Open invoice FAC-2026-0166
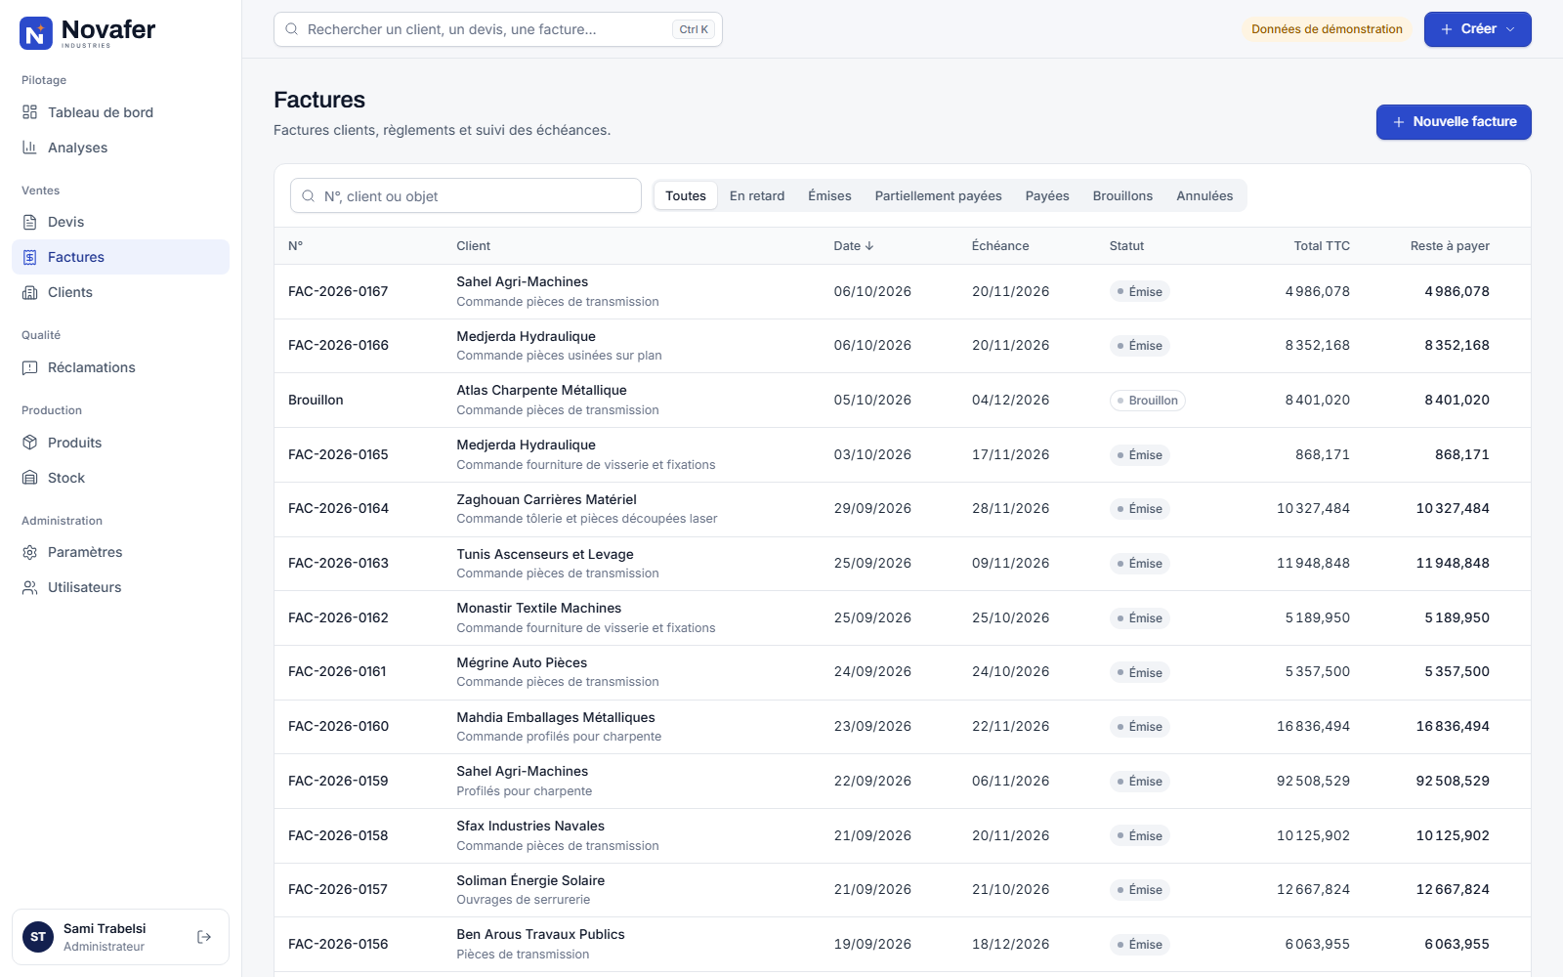Viewport: 1563px width, 977px height. (903, 346)
